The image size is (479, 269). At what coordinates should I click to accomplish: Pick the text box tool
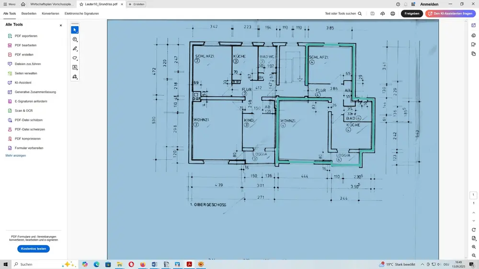click(x=75, y=67)
